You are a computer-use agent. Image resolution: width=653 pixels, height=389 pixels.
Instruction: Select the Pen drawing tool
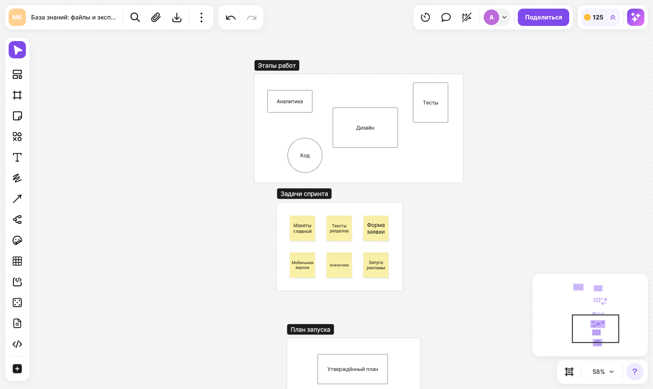(x=17, y=178)
